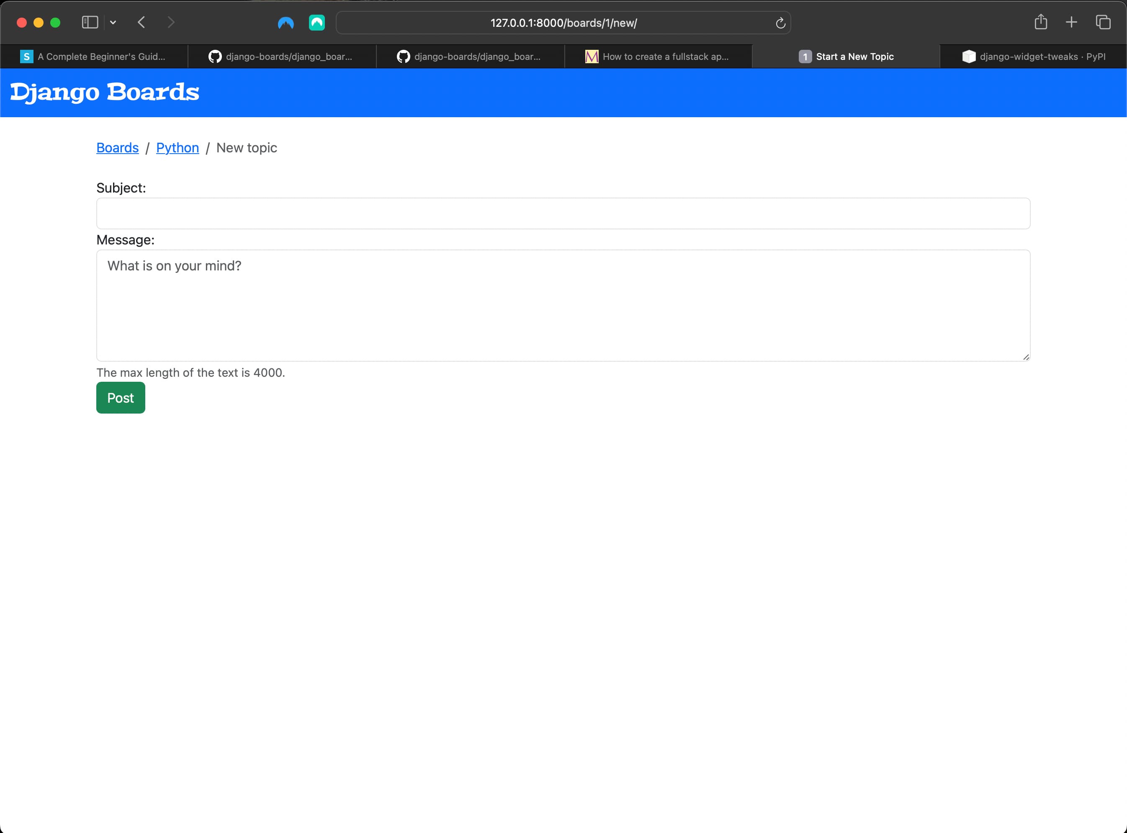Show the tab overview icon
1127x833 pixels.
coord(1103,22)
